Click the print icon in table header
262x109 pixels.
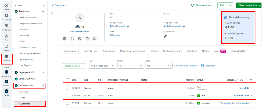click(x=237, y=80)
